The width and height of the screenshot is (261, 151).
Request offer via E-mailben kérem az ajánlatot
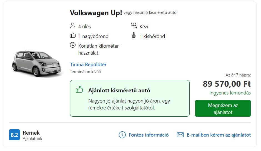click(219, 135)
